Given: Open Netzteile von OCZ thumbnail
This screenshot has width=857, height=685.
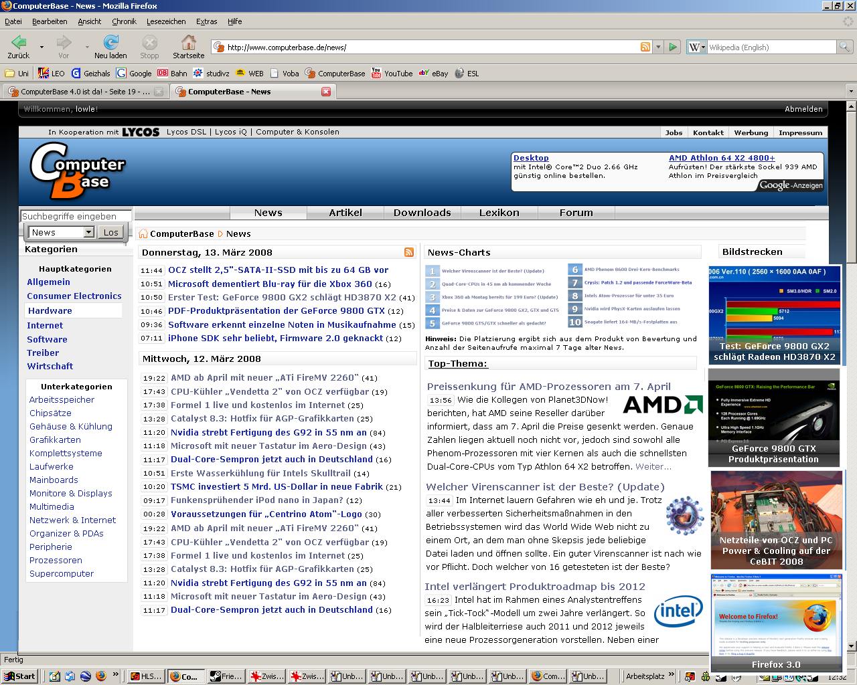Looking at the screenshot, I should tap(776, 520).
